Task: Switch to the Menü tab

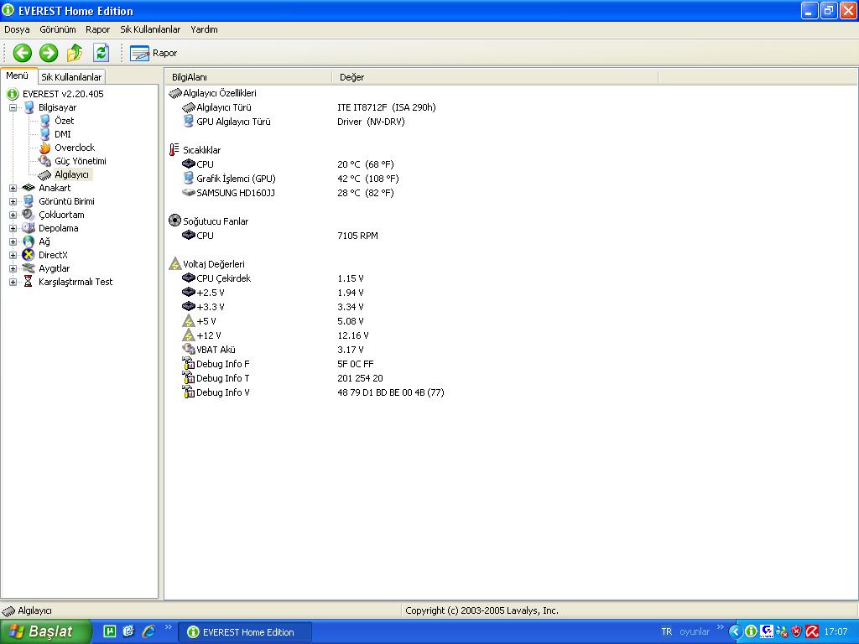Action: 18,76
